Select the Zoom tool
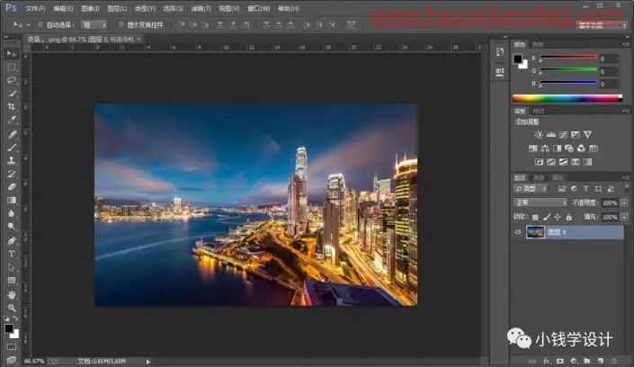Screen dimensions: 634x367 [x=12, y=308]
